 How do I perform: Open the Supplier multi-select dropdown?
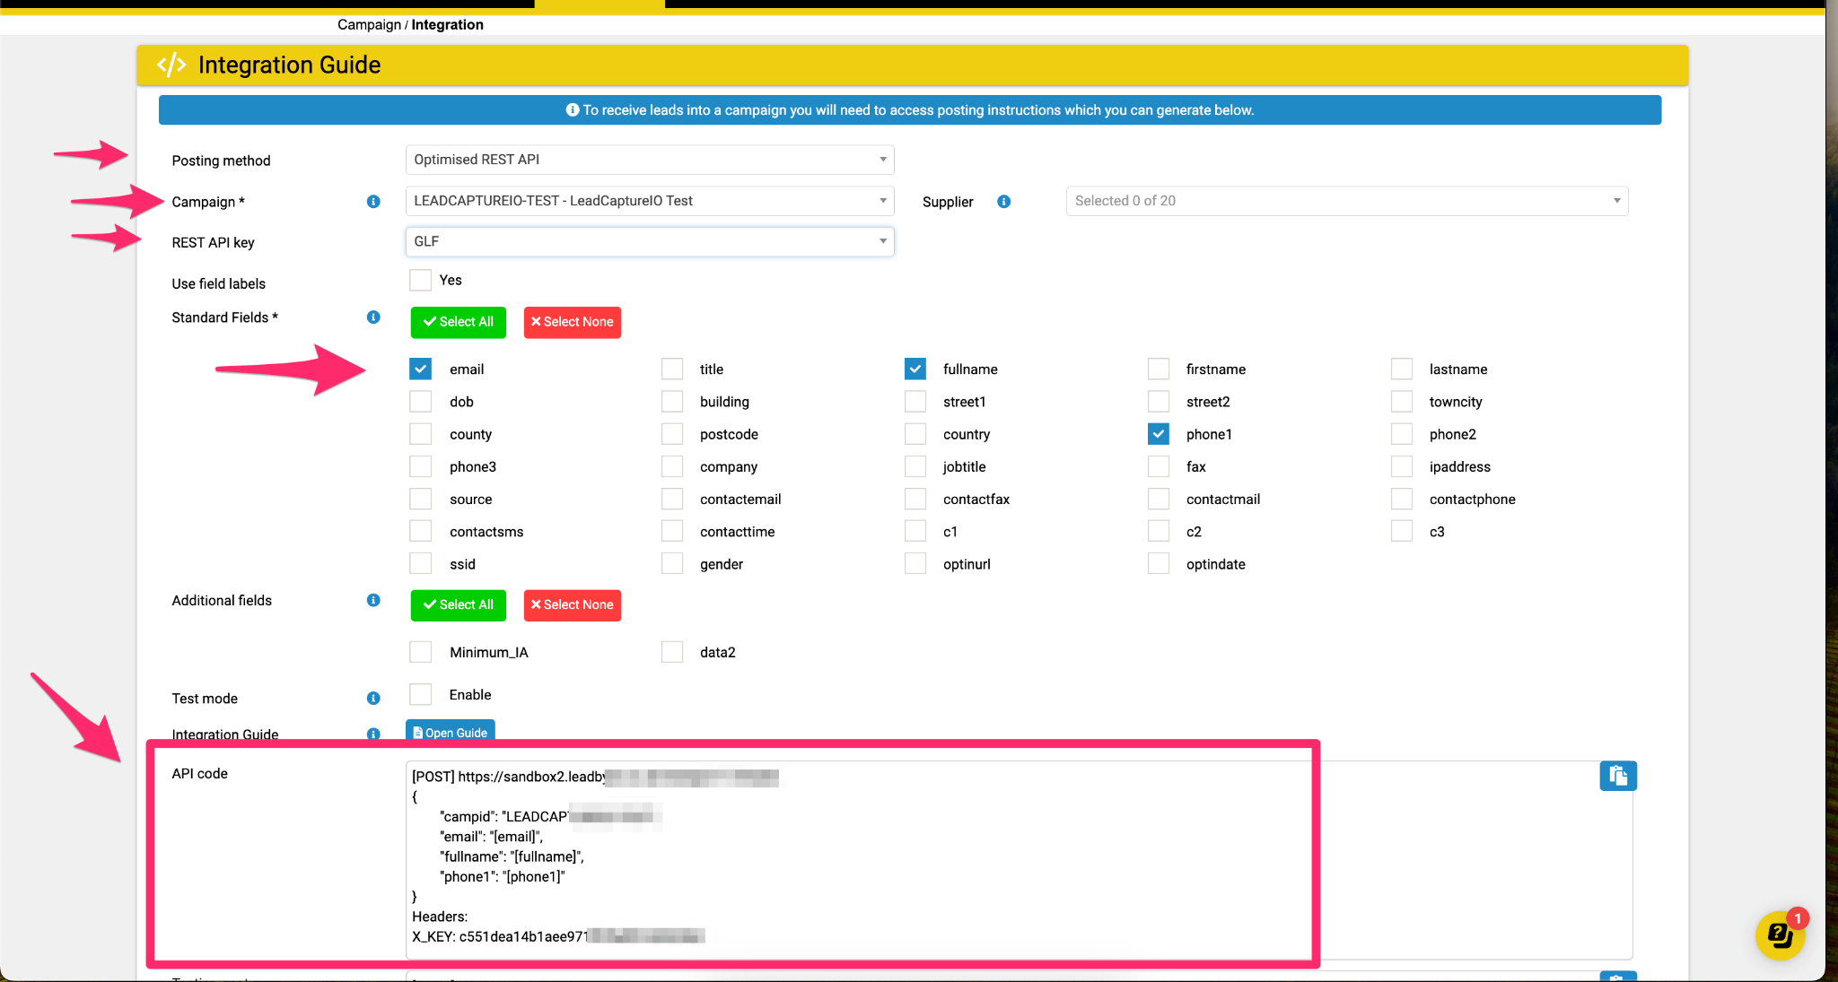1346,201
